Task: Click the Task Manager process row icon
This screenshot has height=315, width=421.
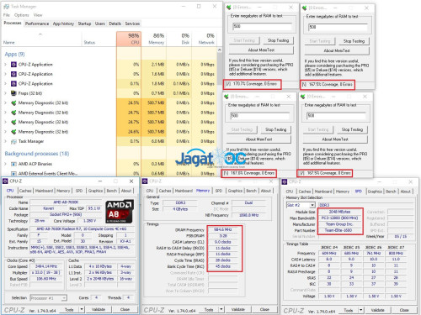Action: 13,141
